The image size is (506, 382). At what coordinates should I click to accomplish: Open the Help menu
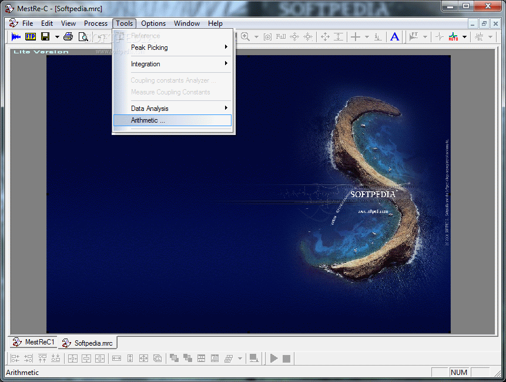pos(215,23)
